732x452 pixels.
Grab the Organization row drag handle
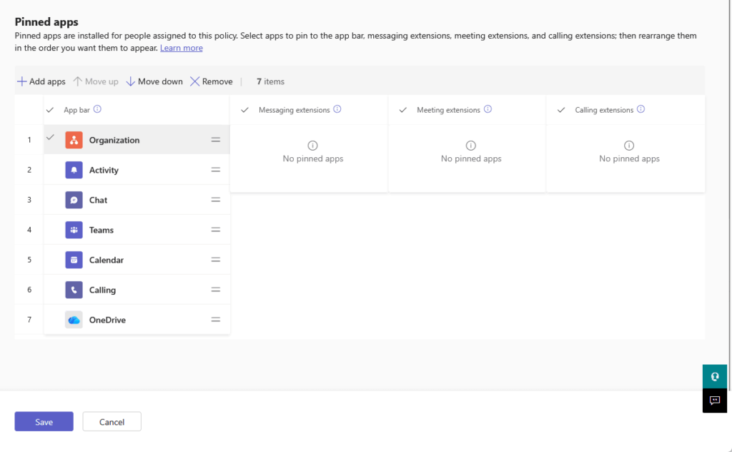pyautogui.click(x=215, y=139)
